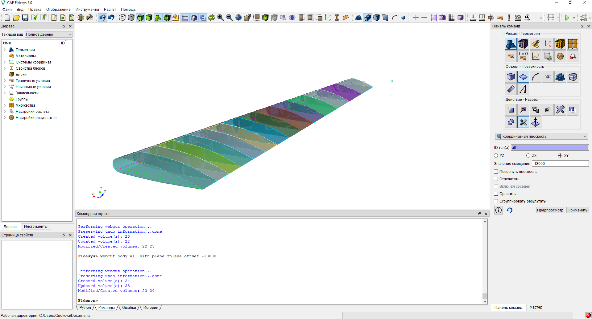Click the wireframe cube display icon

122,18
